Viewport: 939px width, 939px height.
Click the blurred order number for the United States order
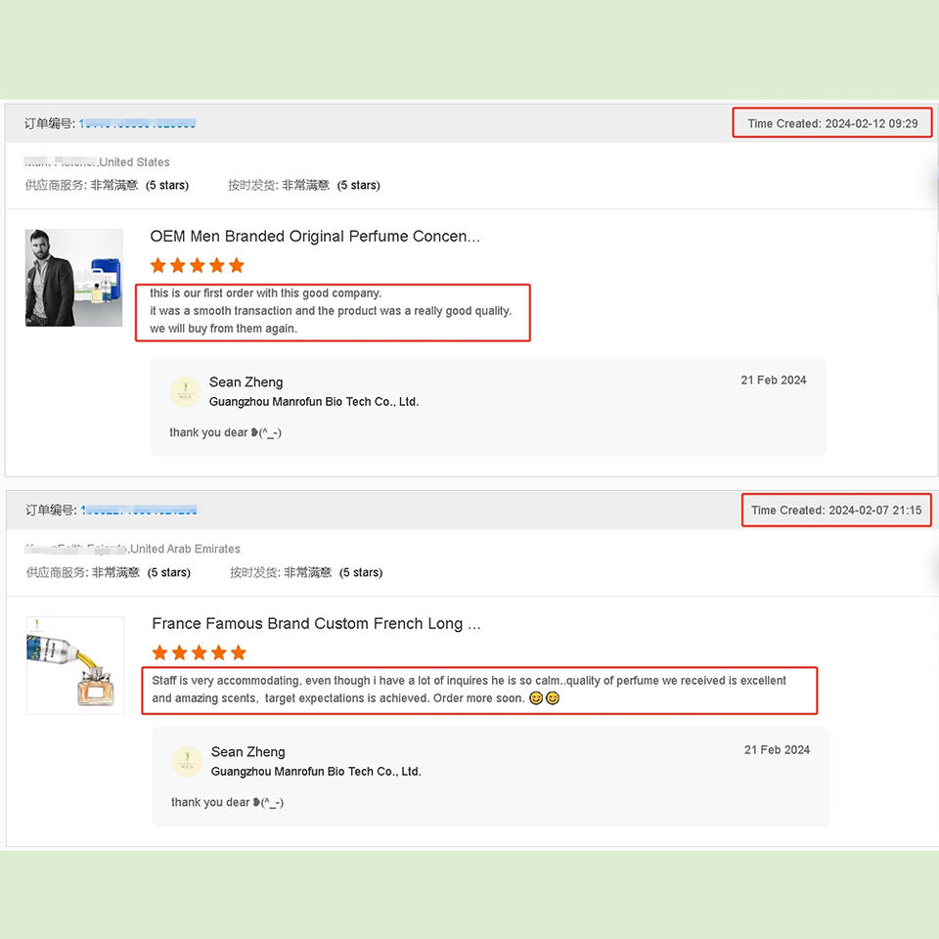[x=137, y=124]
